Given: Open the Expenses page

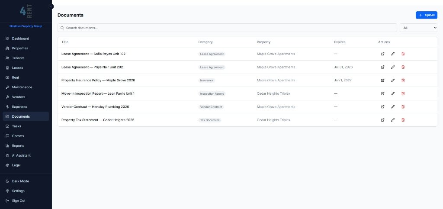Looking at the screenshot, I should tap(26, 107).
